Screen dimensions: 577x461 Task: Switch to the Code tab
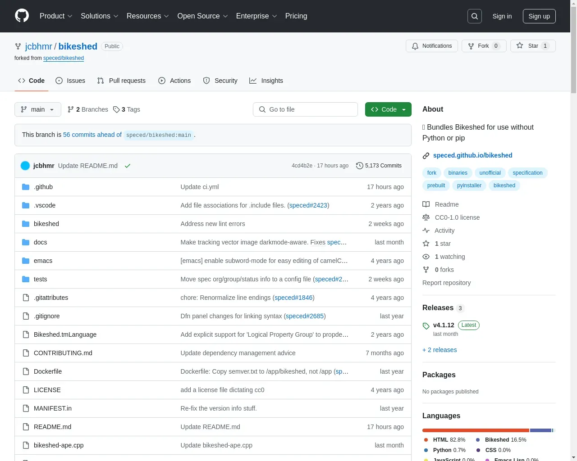32,81
